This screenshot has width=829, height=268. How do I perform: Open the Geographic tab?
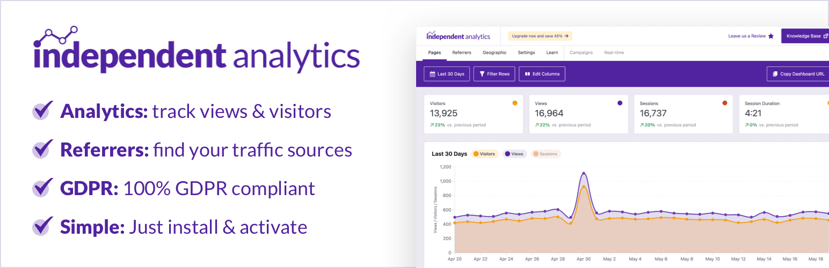tap(495, 53)
